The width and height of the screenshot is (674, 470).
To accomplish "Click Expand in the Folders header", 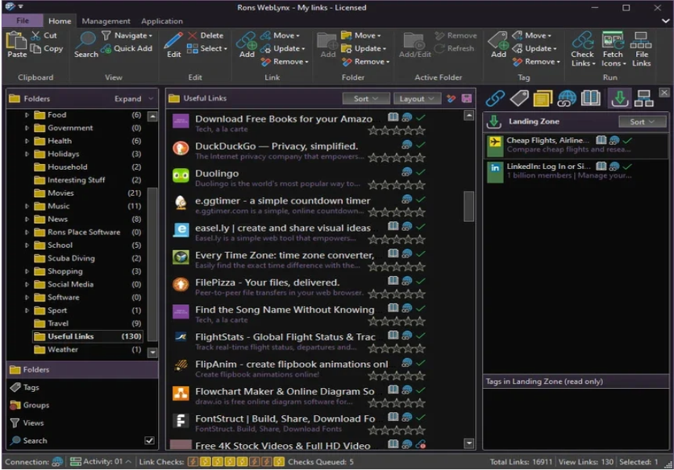I will [x=127, y=99].
